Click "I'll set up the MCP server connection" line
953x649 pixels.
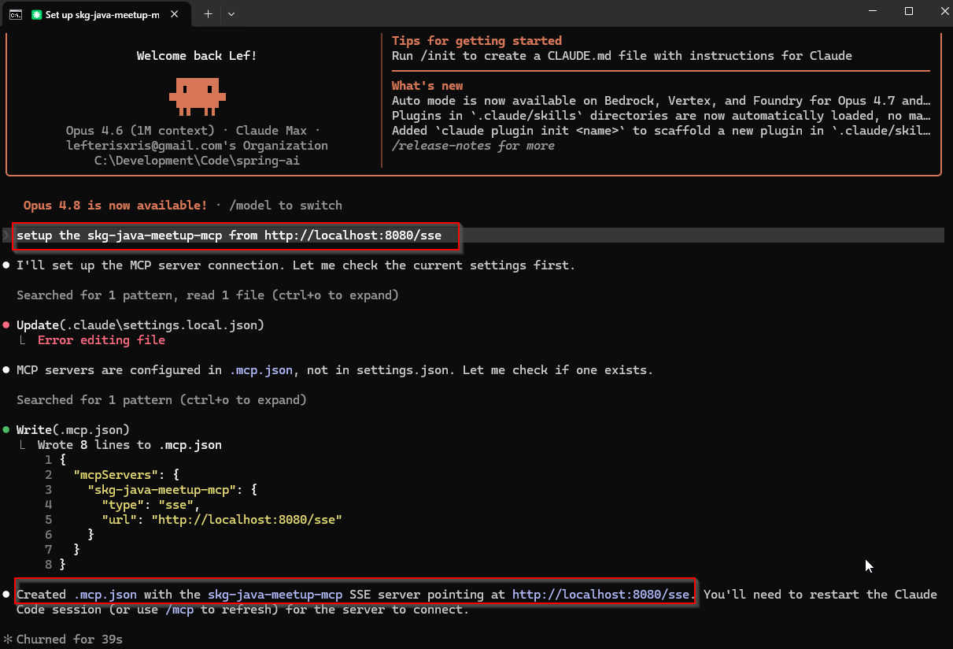coord(296,265)
